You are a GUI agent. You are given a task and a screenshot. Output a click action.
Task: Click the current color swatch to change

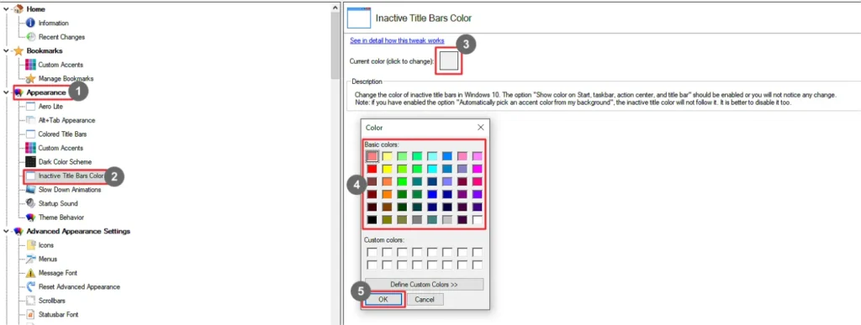point(449,60)
